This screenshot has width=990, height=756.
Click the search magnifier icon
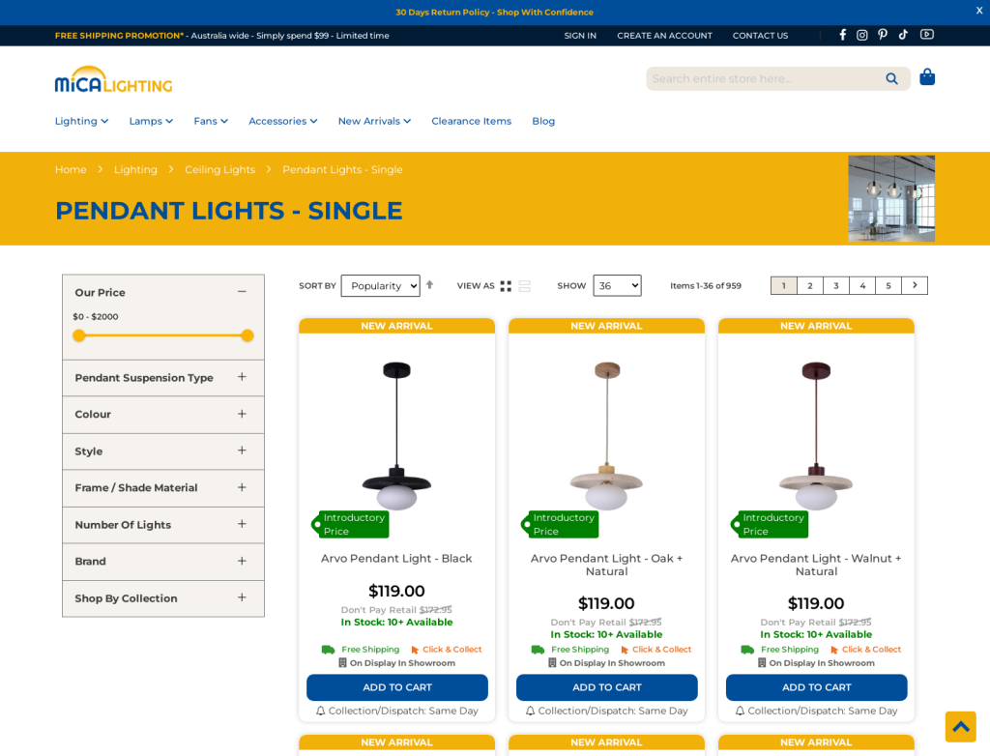point(891,79)
